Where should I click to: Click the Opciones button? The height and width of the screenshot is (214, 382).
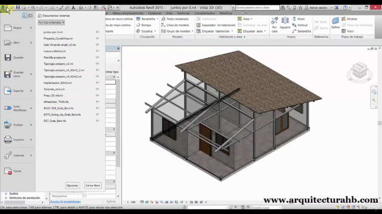(72, 185)
